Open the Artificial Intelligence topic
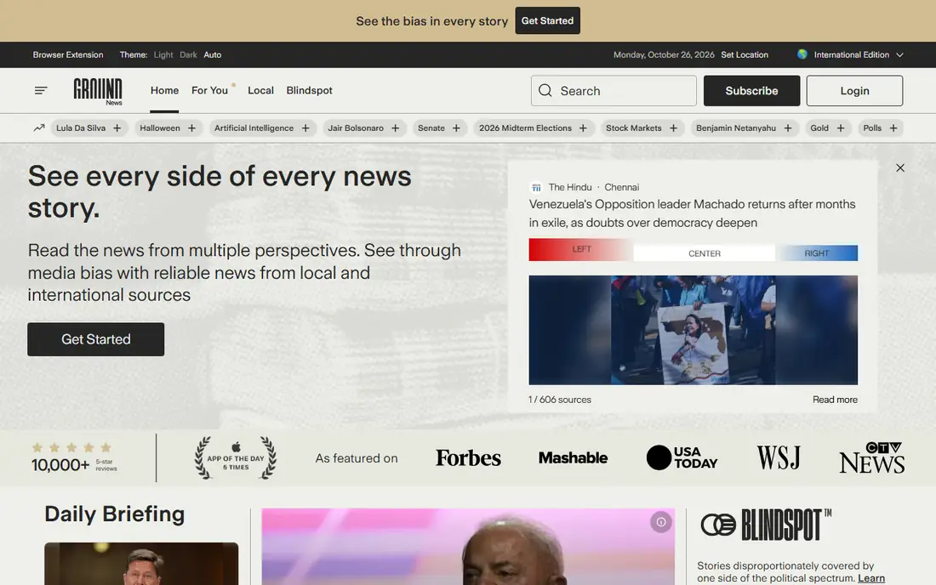Screen dimensions: 936x585 254,128
